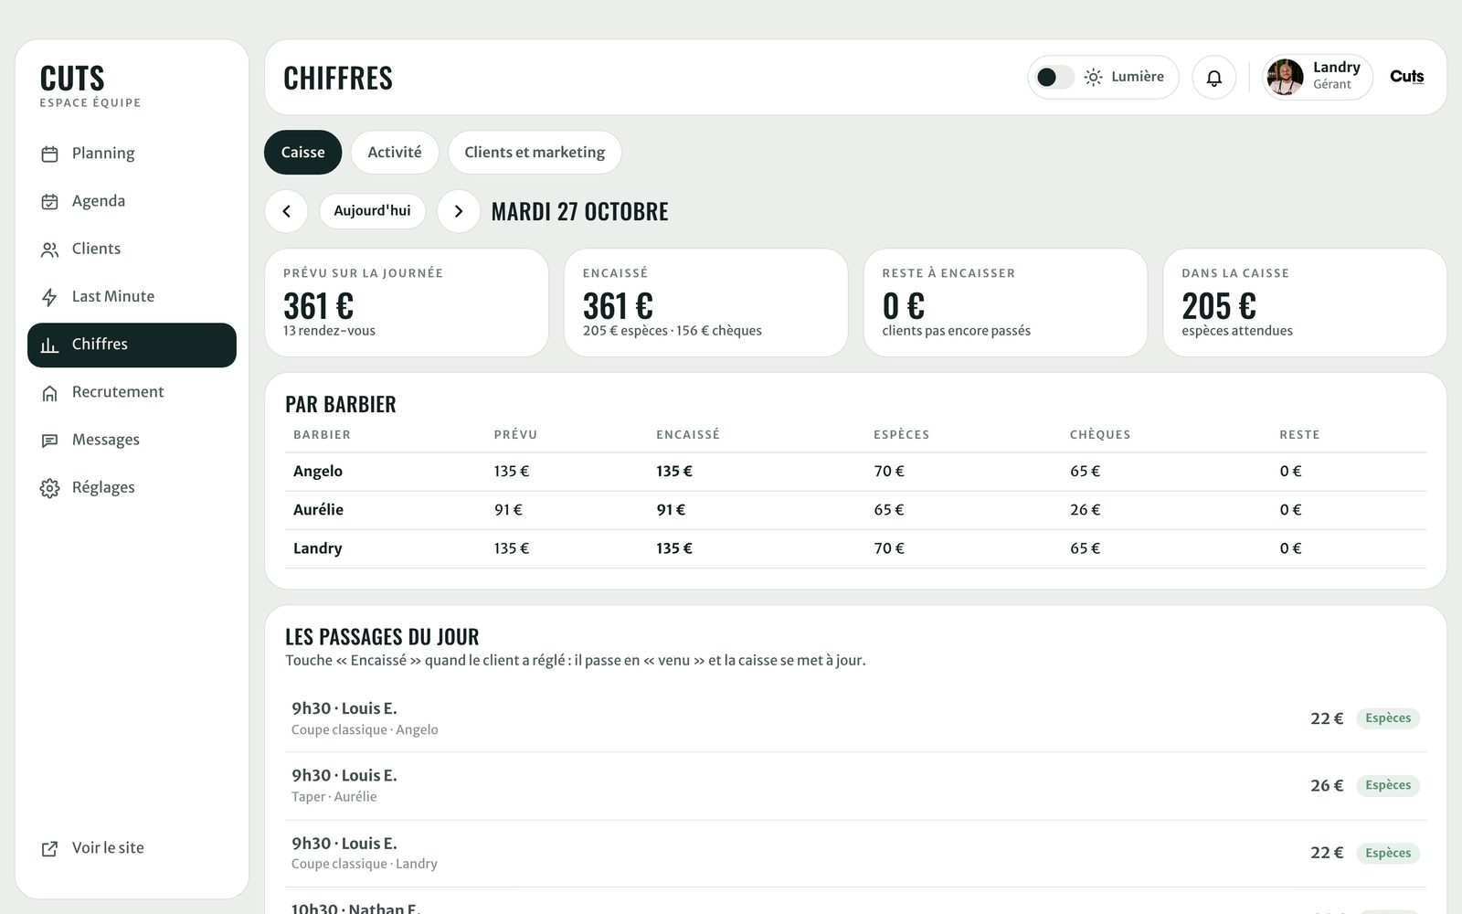Select Aurélie row in barber table
The image size is (1462, 914).
coord(855,510)
